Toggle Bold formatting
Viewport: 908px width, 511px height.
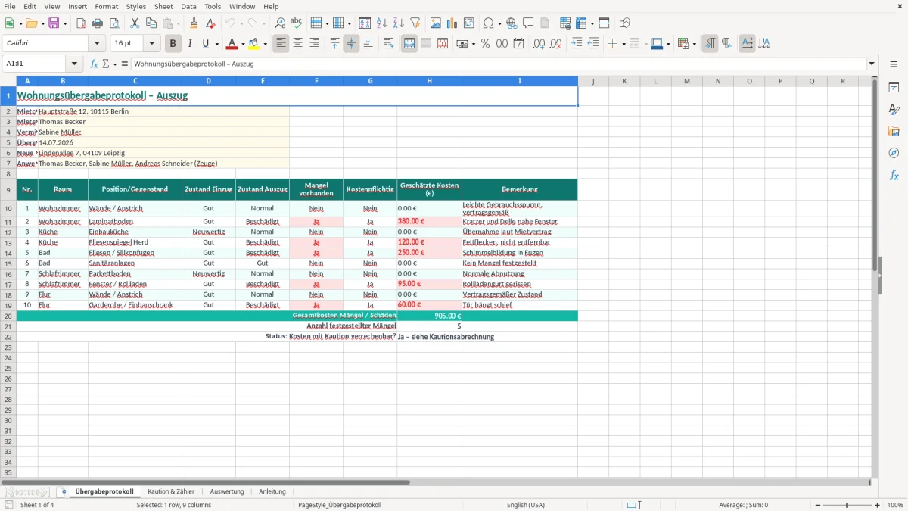[x=173, y=44]
